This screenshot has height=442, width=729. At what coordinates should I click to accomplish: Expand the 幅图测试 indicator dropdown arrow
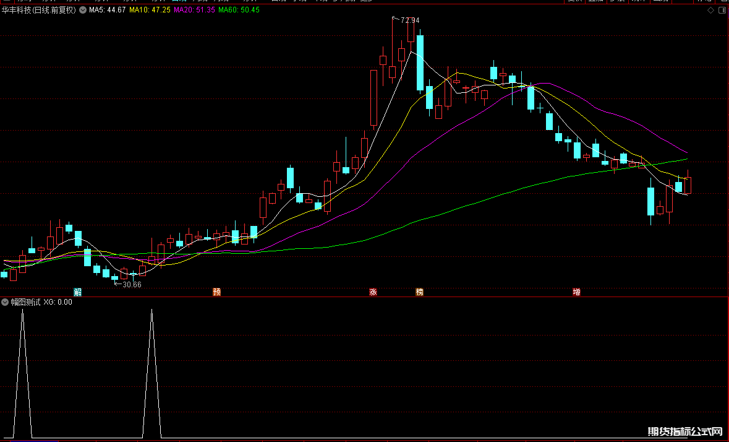click(5, 302)
